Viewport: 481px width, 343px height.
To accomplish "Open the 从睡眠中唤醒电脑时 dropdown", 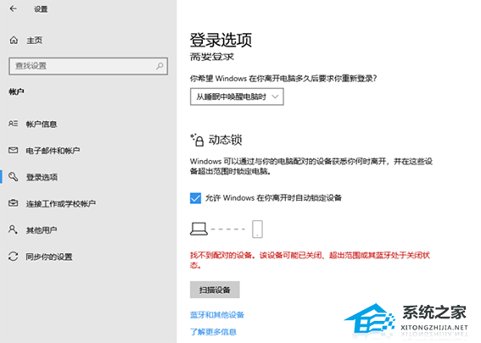I will coord(237,97).
